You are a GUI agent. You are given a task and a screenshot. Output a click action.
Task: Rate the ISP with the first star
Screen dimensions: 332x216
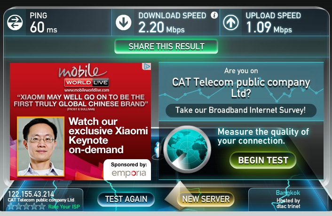pyautogui.click(x=11, y=206)
